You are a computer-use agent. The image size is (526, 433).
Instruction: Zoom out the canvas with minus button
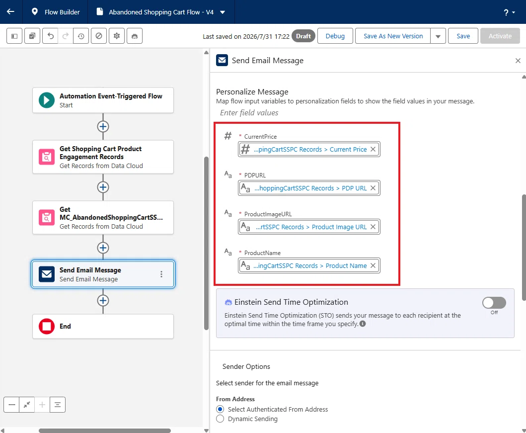[12, 405]
